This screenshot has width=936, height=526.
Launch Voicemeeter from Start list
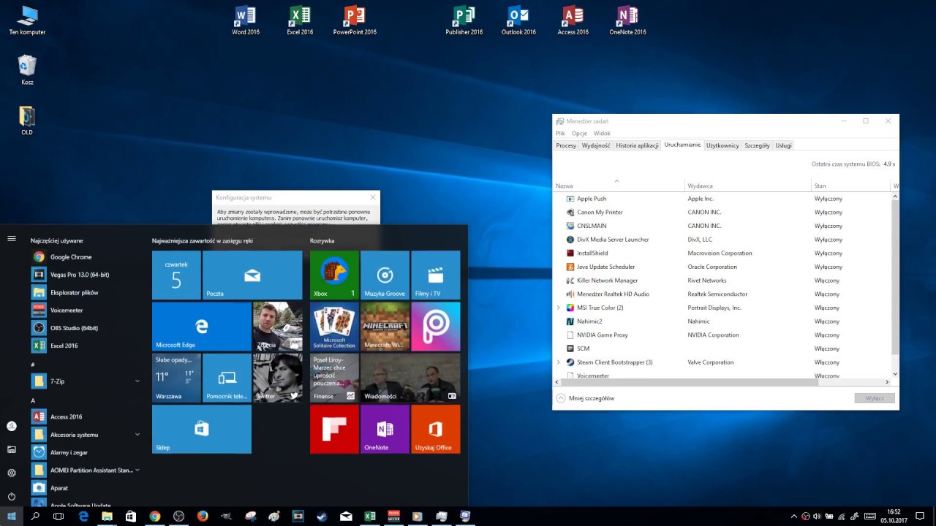click(x=86, y=310)
